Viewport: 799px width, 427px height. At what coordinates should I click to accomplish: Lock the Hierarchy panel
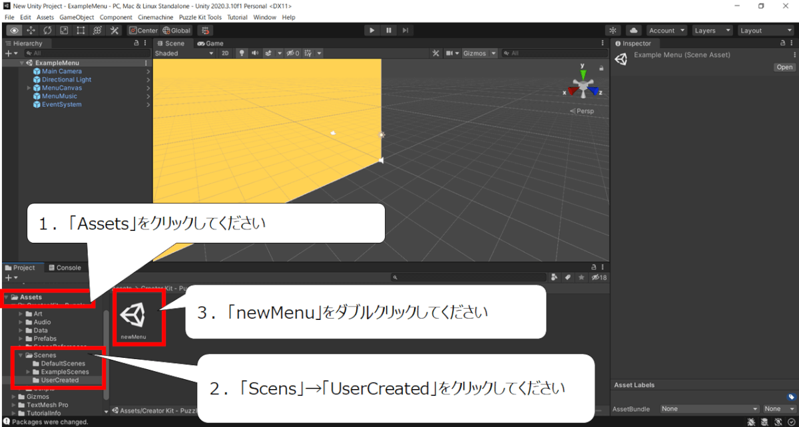(136, 43)
